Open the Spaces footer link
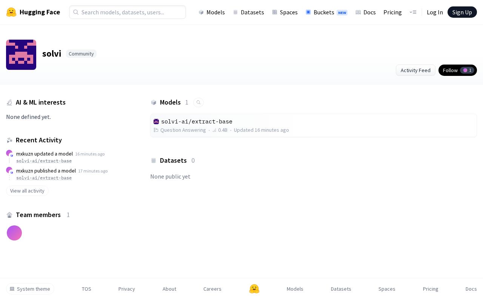This screenshot has height=302, width=483. point(387,289)
